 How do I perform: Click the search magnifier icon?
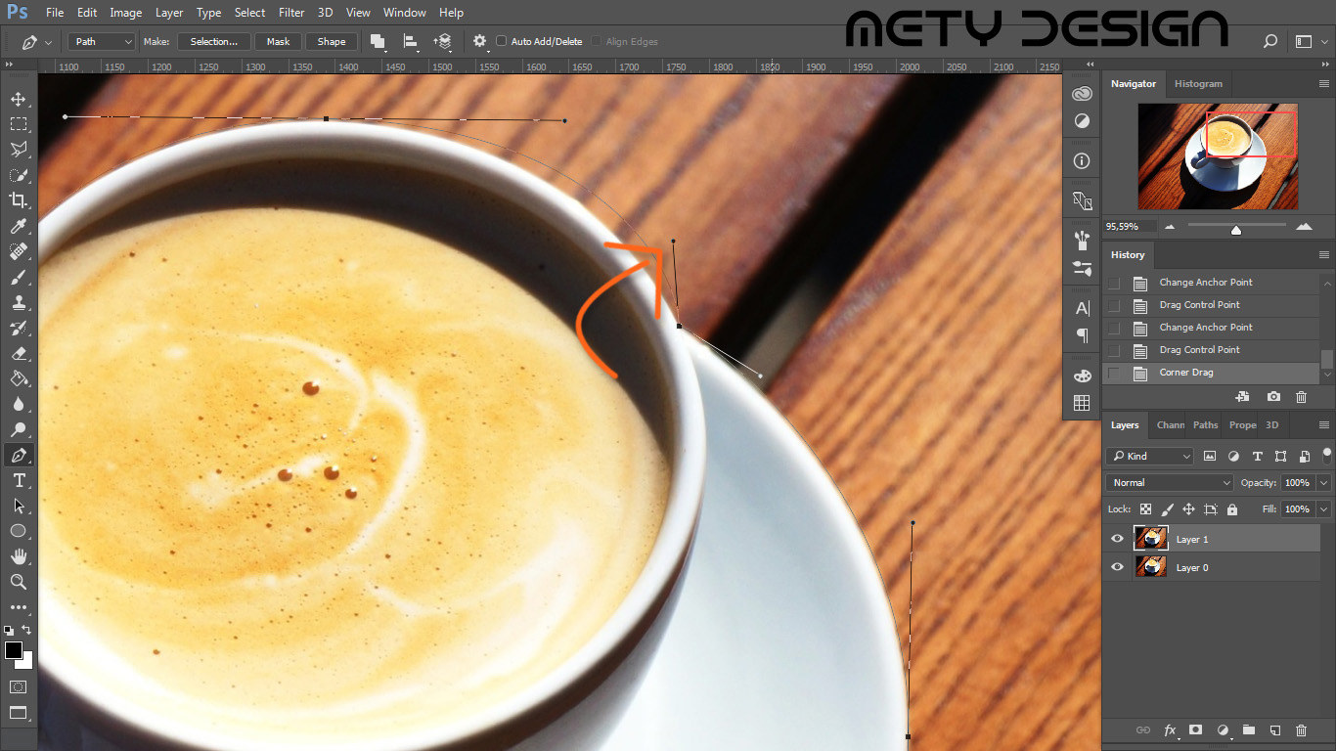point(1270,41)
